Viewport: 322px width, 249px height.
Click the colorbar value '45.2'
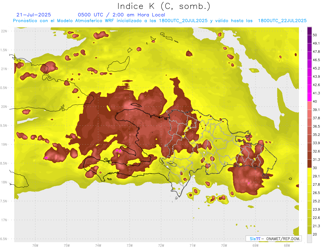click(316, 68)
